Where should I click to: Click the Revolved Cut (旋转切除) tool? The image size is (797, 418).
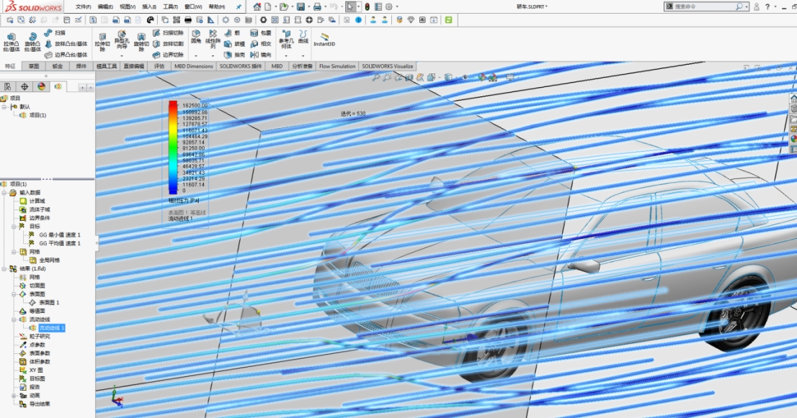tap(141, 42)
